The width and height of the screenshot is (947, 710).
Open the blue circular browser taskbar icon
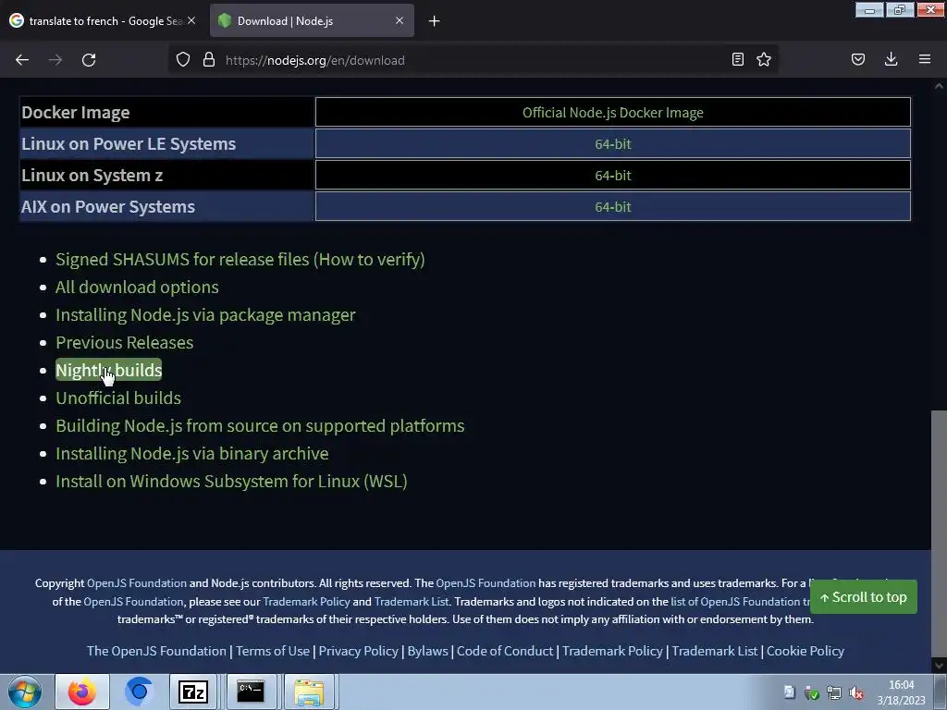139,692
